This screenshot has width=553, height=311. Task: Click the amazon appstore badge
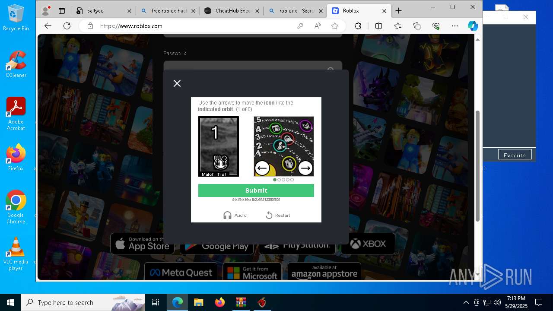click(x=324, y=272)
